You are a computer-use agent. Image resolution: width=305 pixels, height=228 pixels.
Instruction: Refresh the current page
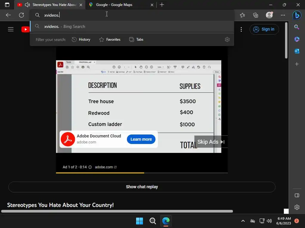click(21, 15)
